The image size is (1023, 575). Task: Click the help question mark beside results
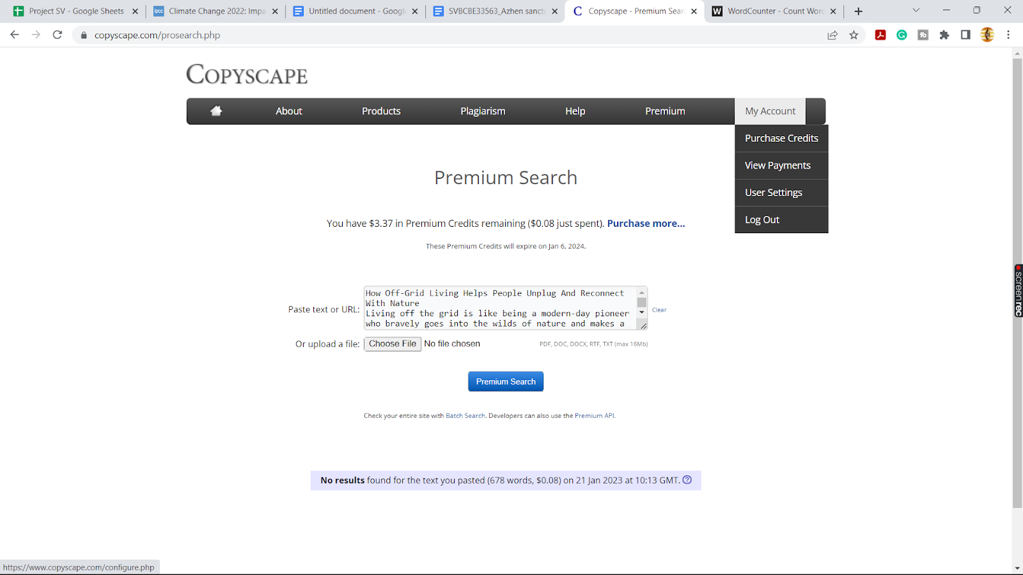click(687, 480)
